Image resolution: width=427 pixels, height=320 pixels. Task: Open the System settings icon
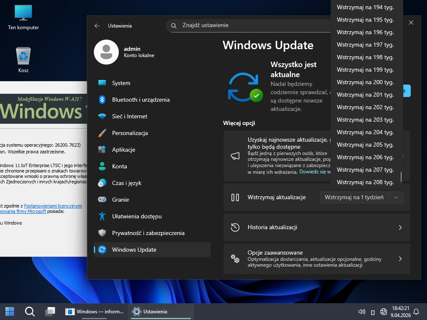(x=102, y=83)
